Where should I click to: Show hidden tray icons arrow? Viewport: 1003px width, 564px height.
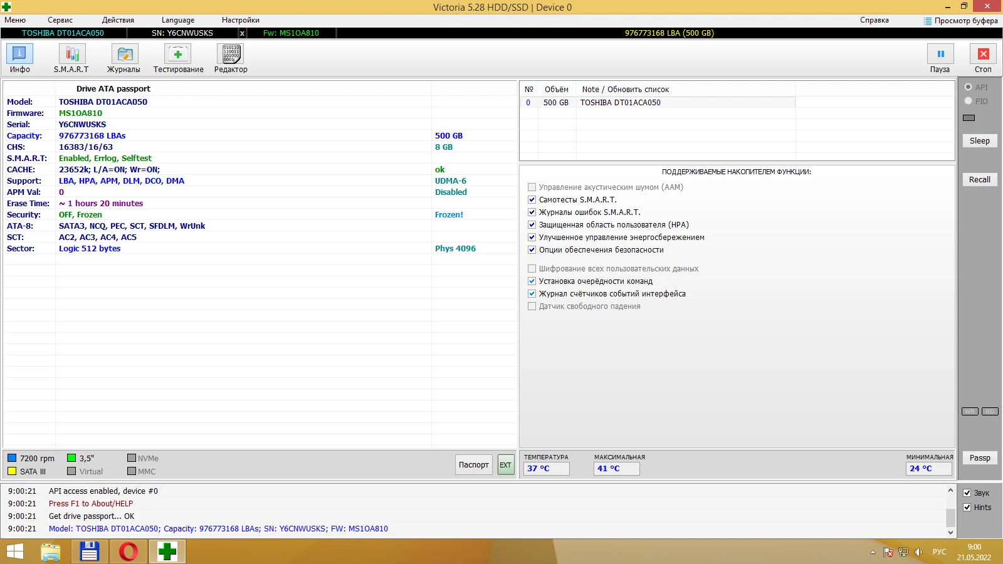pyautogui.click(x=873, y=552)
